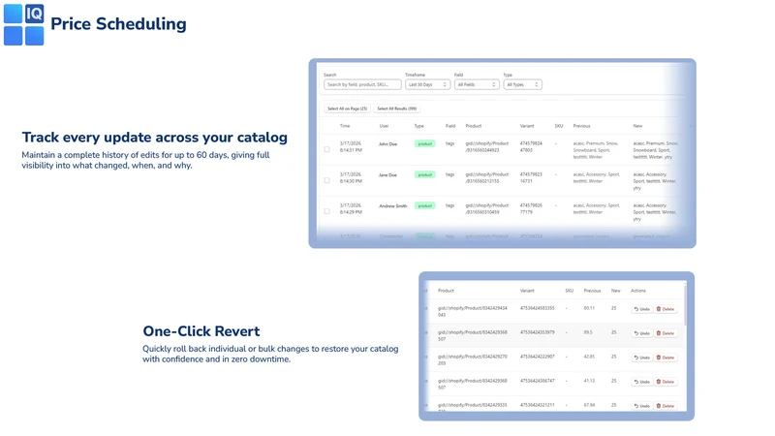
Task: Click the User column header
Action: tap(384, 126)
